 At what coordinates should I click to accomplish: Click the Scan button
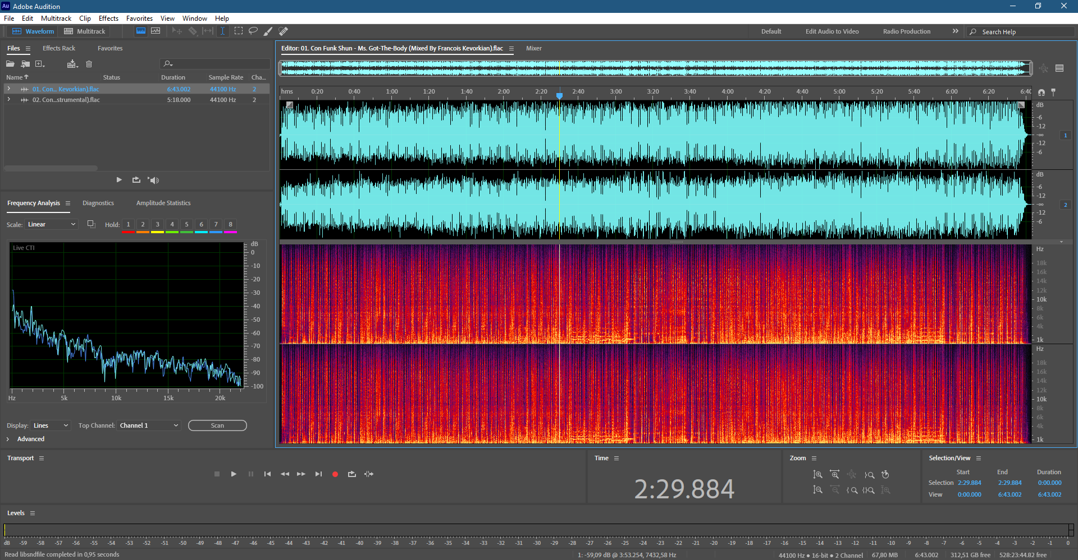tap(217, 425)
